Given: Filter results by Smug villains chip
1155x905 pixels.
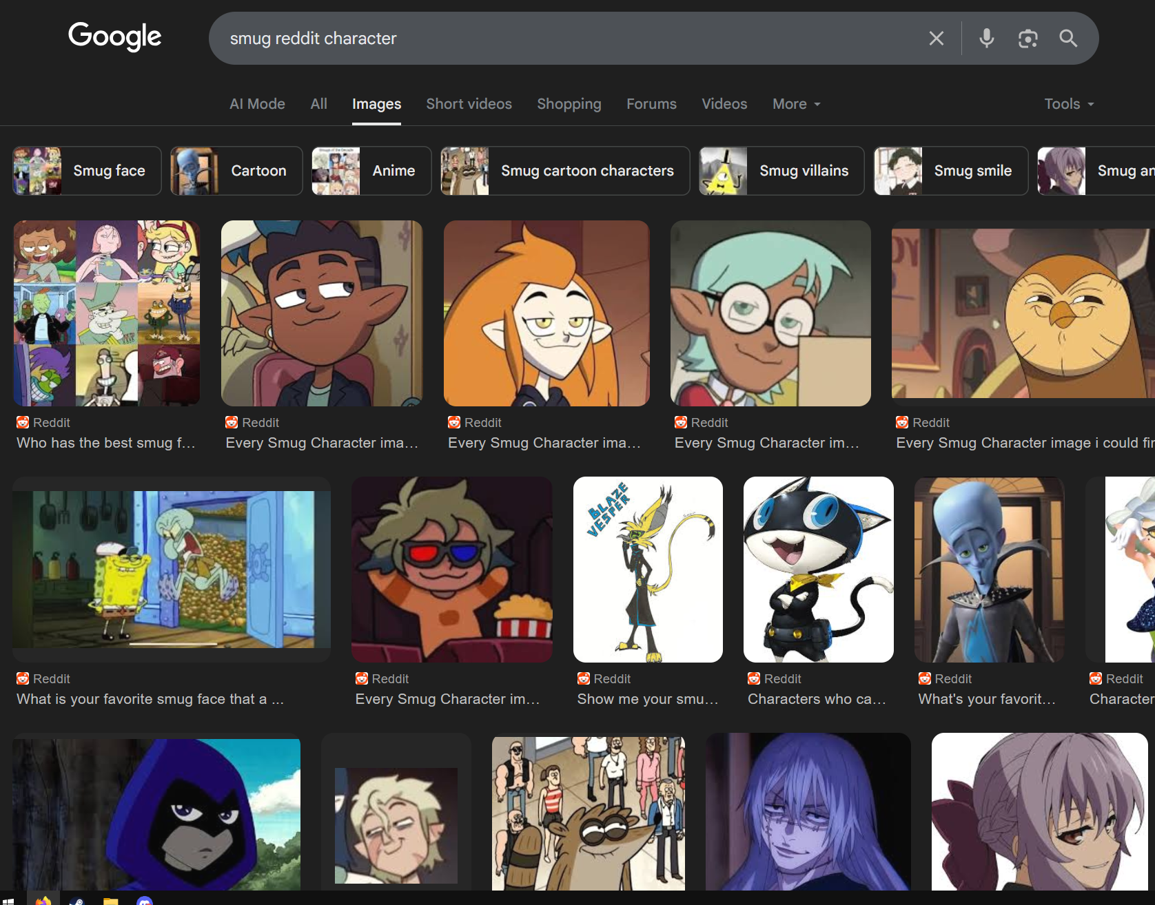Looking at the screenshot, I should click(781, 171).
